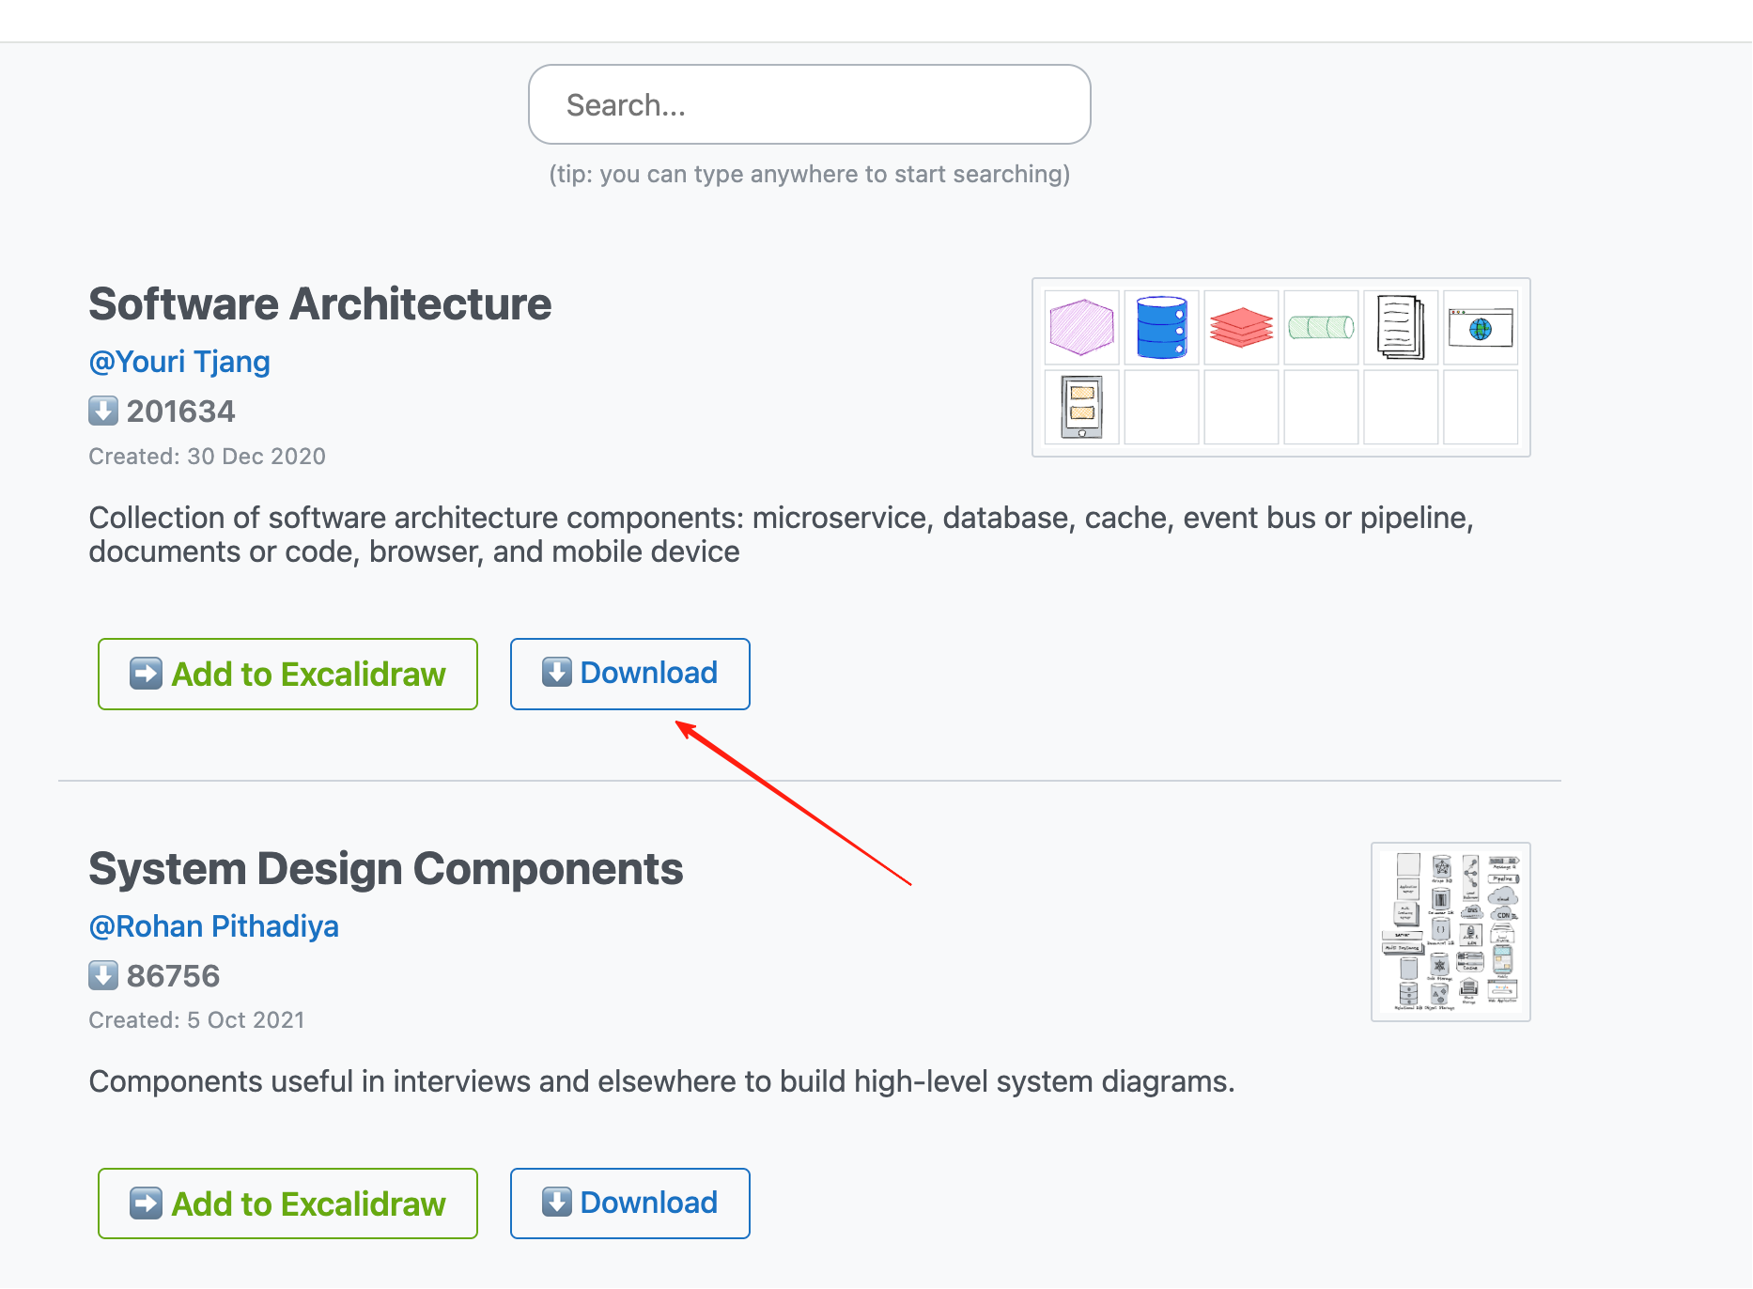The image size is (1753, 1289).
Task: Open System Design Components preview thumbnail
Action: click(x=1450, y=932)
